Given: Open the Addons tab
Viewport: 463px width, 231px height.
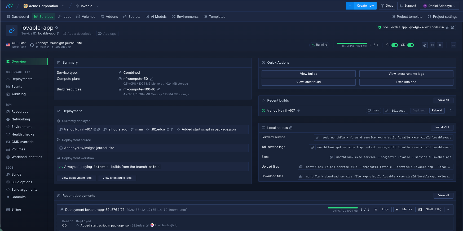Looking at the screenshot, I should pyautogui.click(x=109, y=16).
